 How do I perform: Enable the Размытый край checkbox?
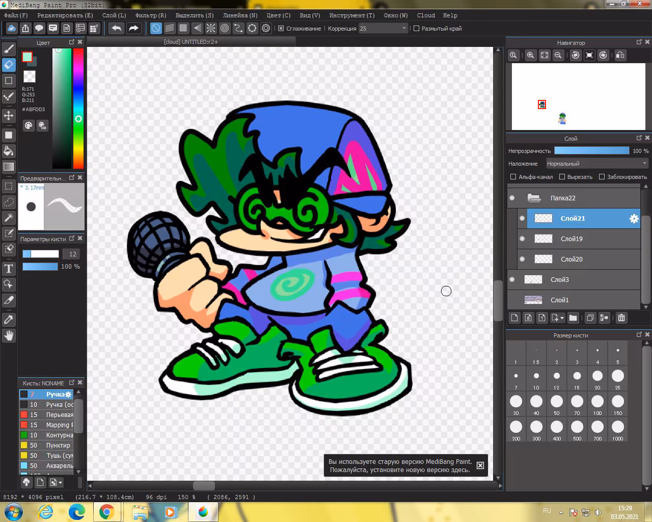pos(416,29)
